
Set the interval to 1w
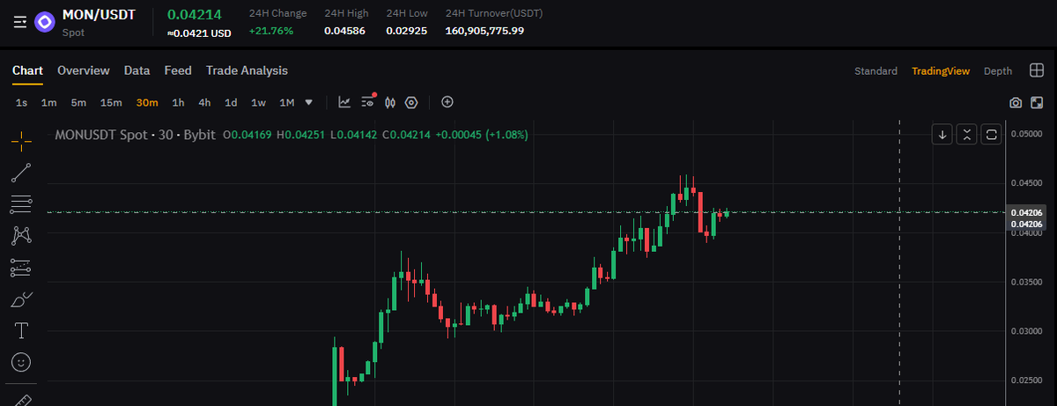tap(258, 102)
